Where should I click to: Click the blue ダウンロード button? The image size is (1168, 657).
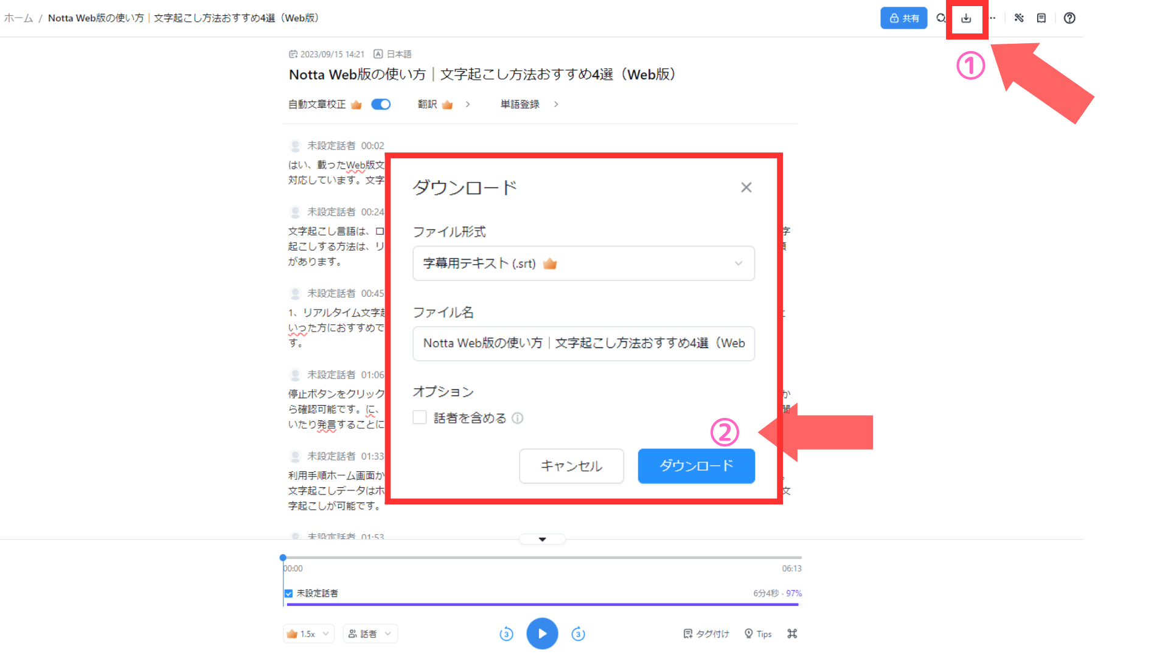click(x=697, y=466)
